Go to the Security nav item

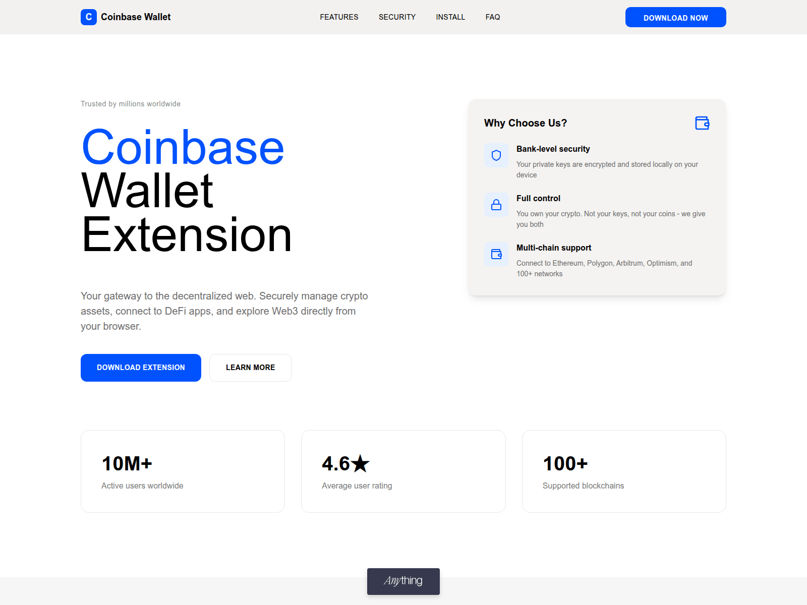coord(397,17)
